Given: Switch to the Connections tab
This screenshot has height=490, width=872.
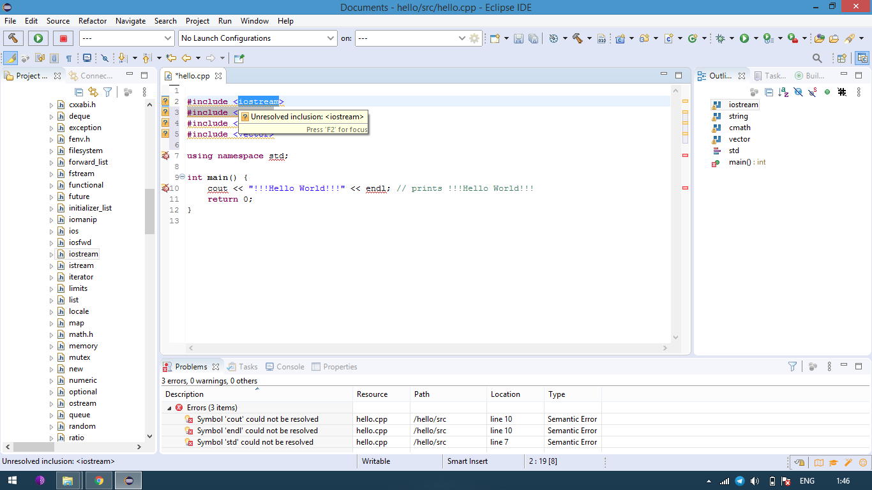Looking at the screenshot, I should [x=92, y=75].
